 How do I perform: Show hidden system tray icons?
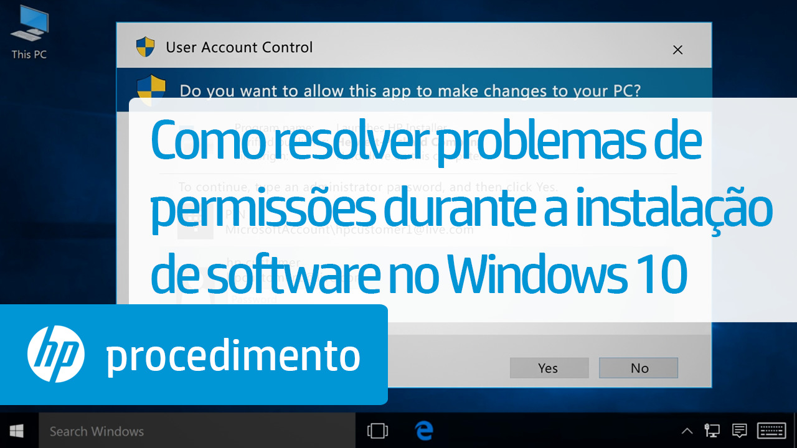[x=687, y=431]
